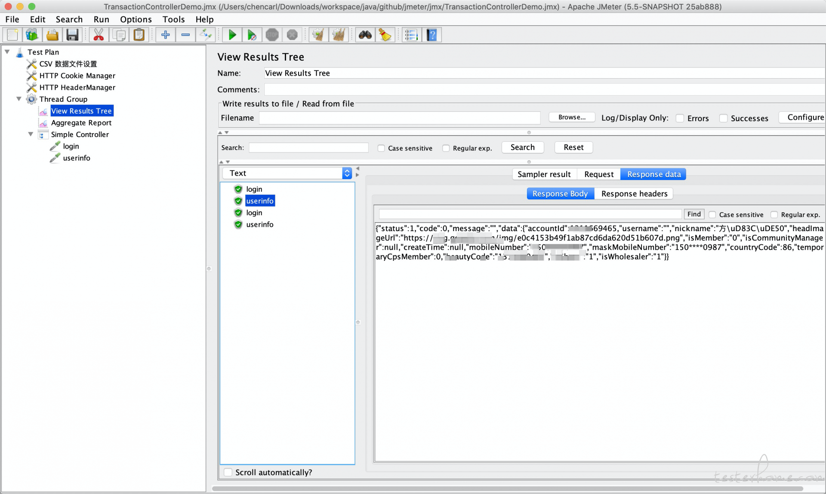Open the File menu

point(12,19)
